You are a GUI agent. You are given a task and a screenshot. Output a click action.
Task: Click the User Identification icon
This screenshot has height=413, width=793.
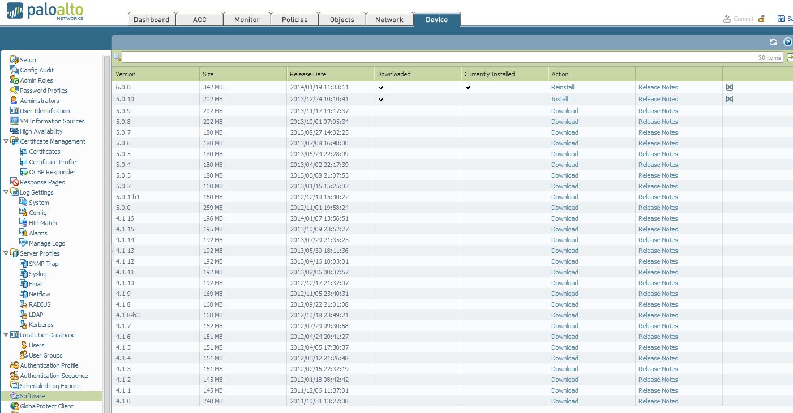click(15, 111)
